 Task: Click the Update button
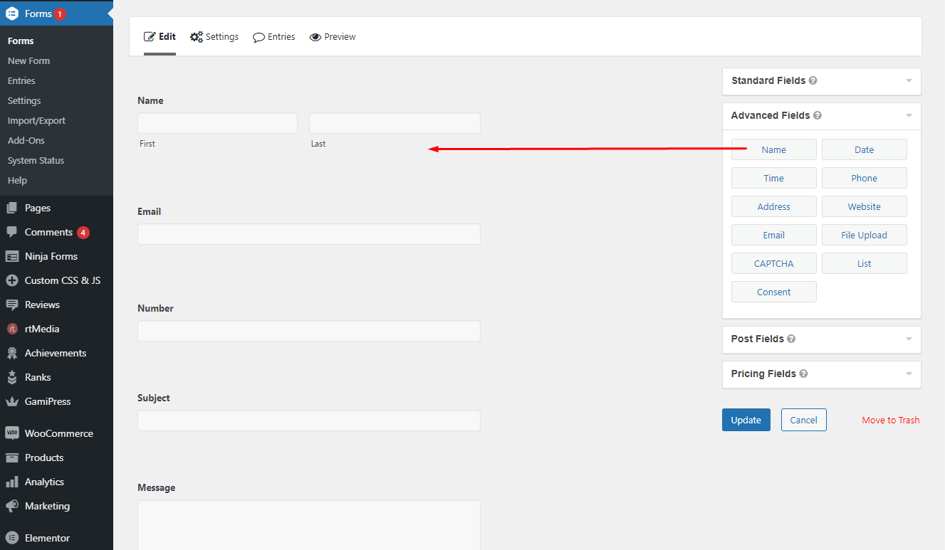tap(746, 420)
